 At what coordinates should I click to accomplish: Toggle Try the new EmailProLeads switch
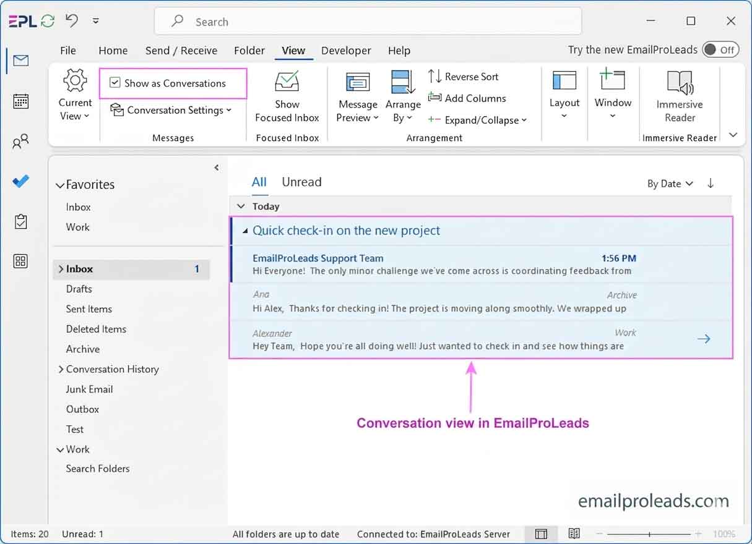click(721, 50)
